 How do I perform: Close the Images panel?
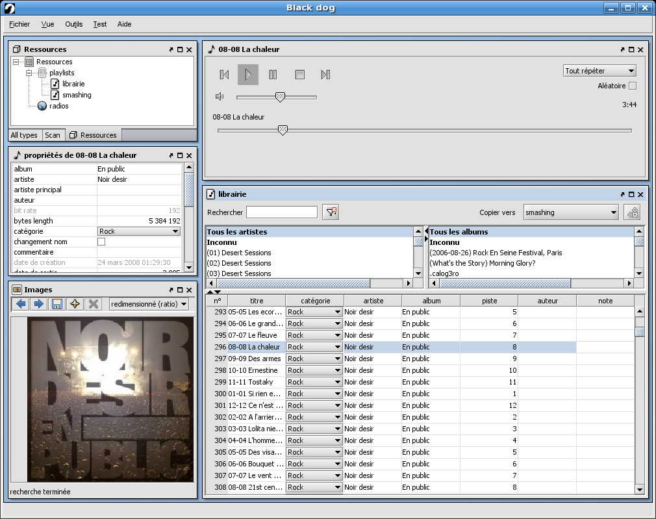click(189, 290)
